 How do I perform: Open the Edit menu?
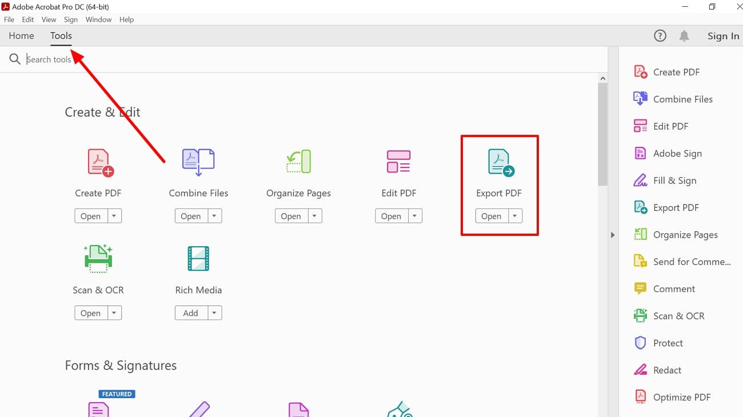click(x=28, y=19)
